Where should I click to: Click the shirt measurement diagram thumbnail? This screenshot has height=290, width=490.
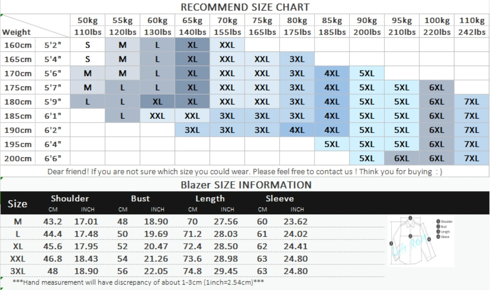click(x=421, y=241)
